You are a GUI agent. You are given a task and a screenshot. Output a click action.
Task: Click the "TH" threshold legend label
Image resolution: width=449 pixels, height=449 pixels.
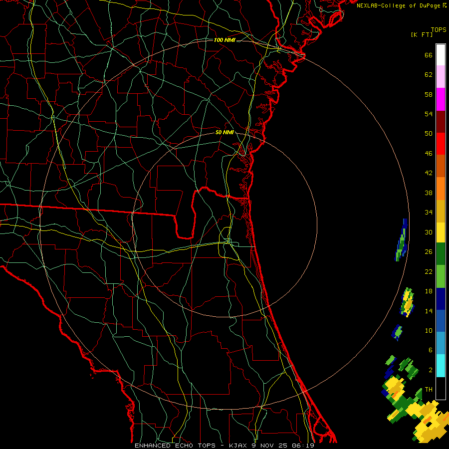tap(429, 390)
